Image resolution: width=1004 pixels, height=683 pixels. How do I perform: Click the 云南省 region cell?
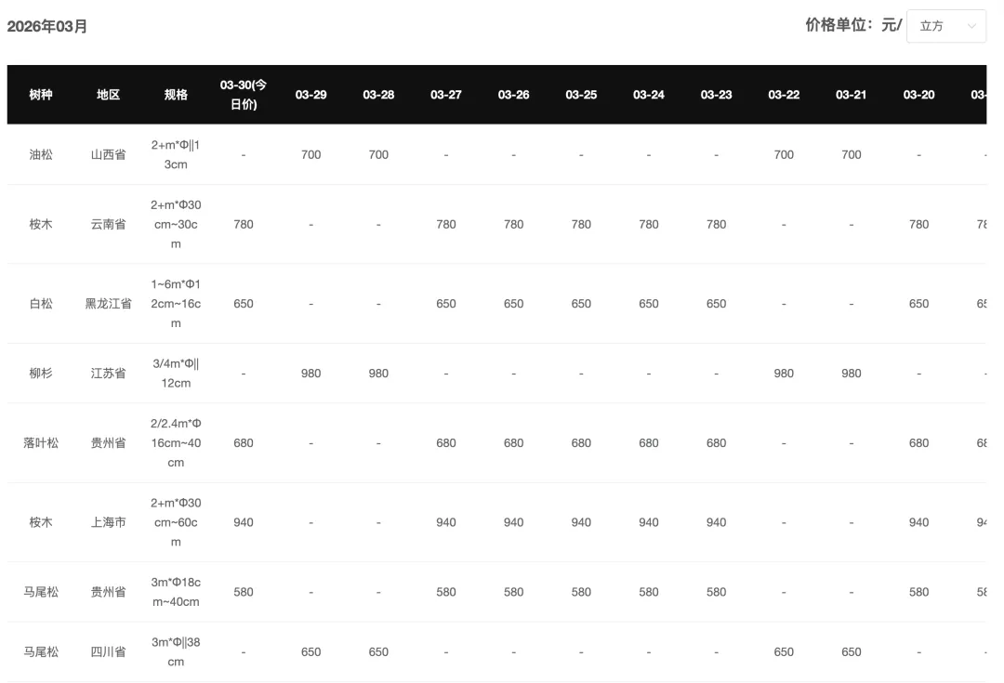pyautogui.click(x=108, y=225)
